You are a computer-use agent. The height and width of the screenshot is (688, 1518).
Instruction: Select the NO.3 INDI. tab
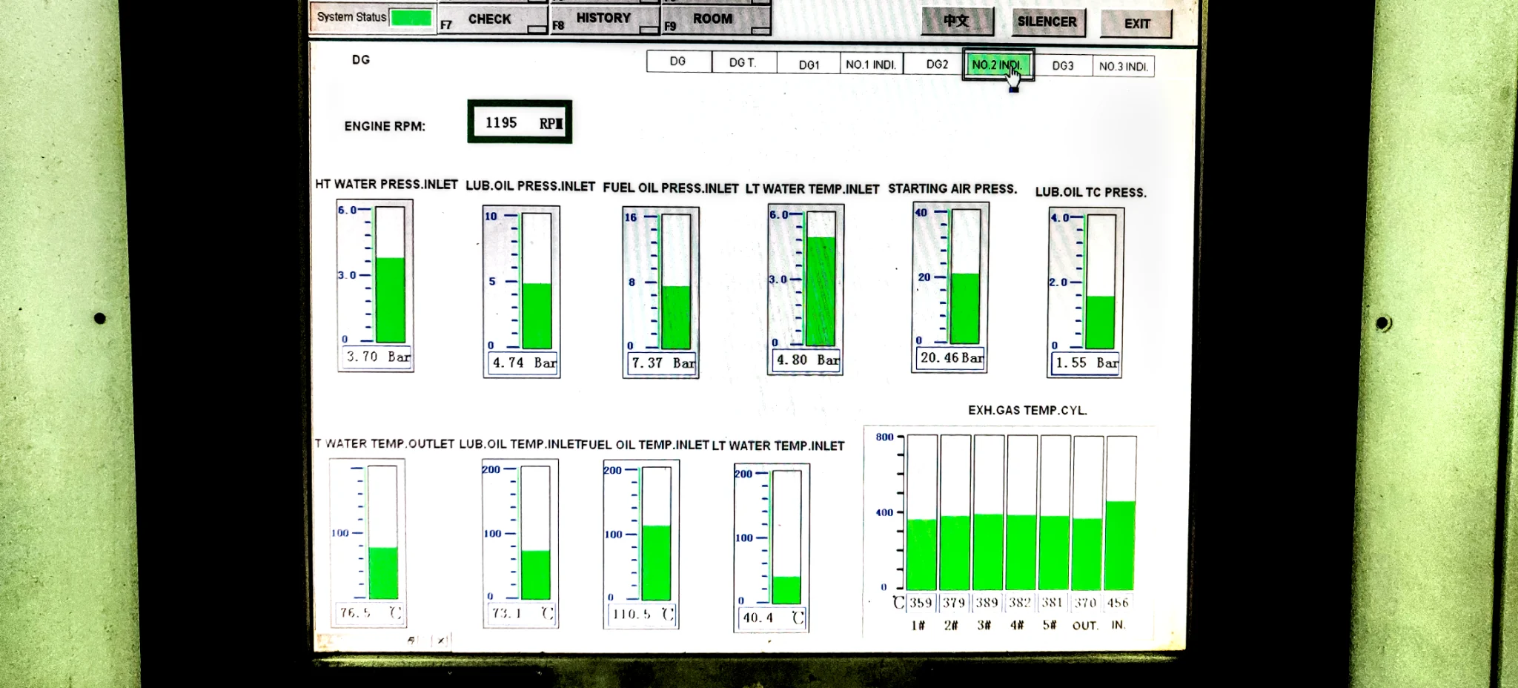1124,65
